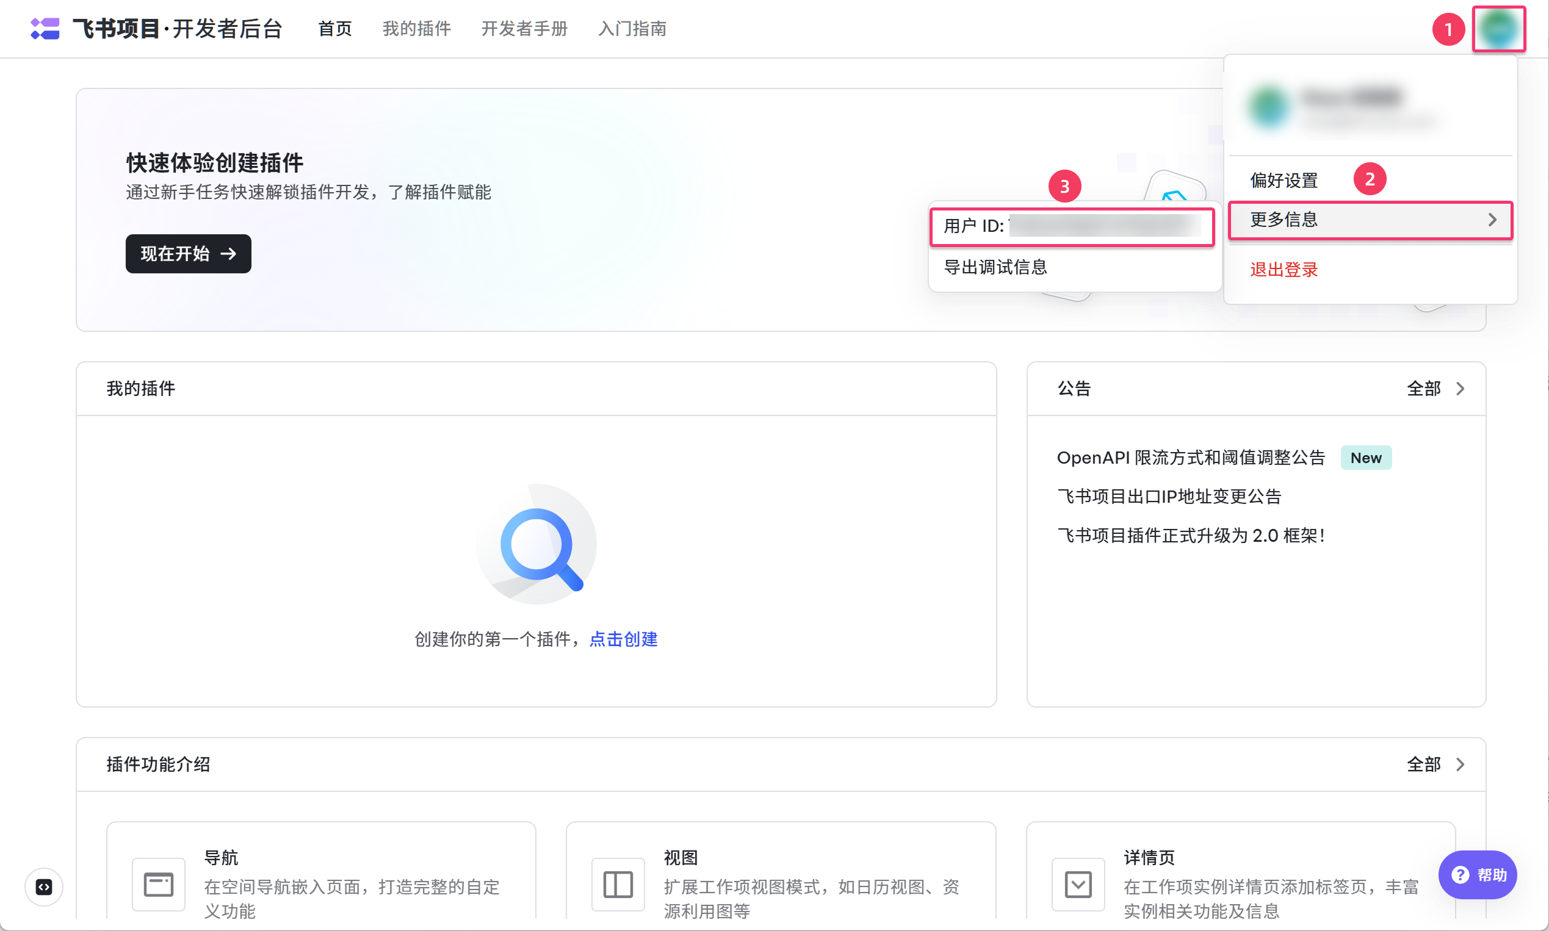
Task: Click the 详情页 detail page icon
Action: (x=1078, y=885)
